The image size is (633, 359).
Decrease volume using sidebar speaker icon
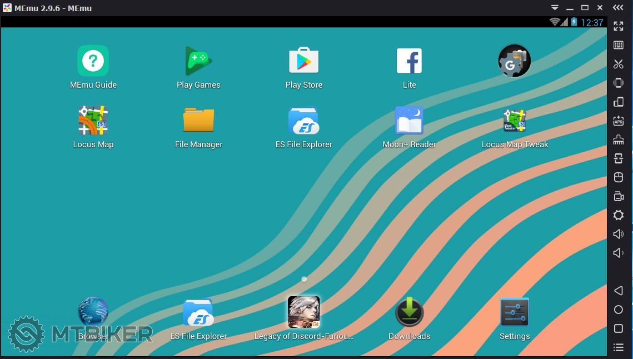tap(619, 253)
